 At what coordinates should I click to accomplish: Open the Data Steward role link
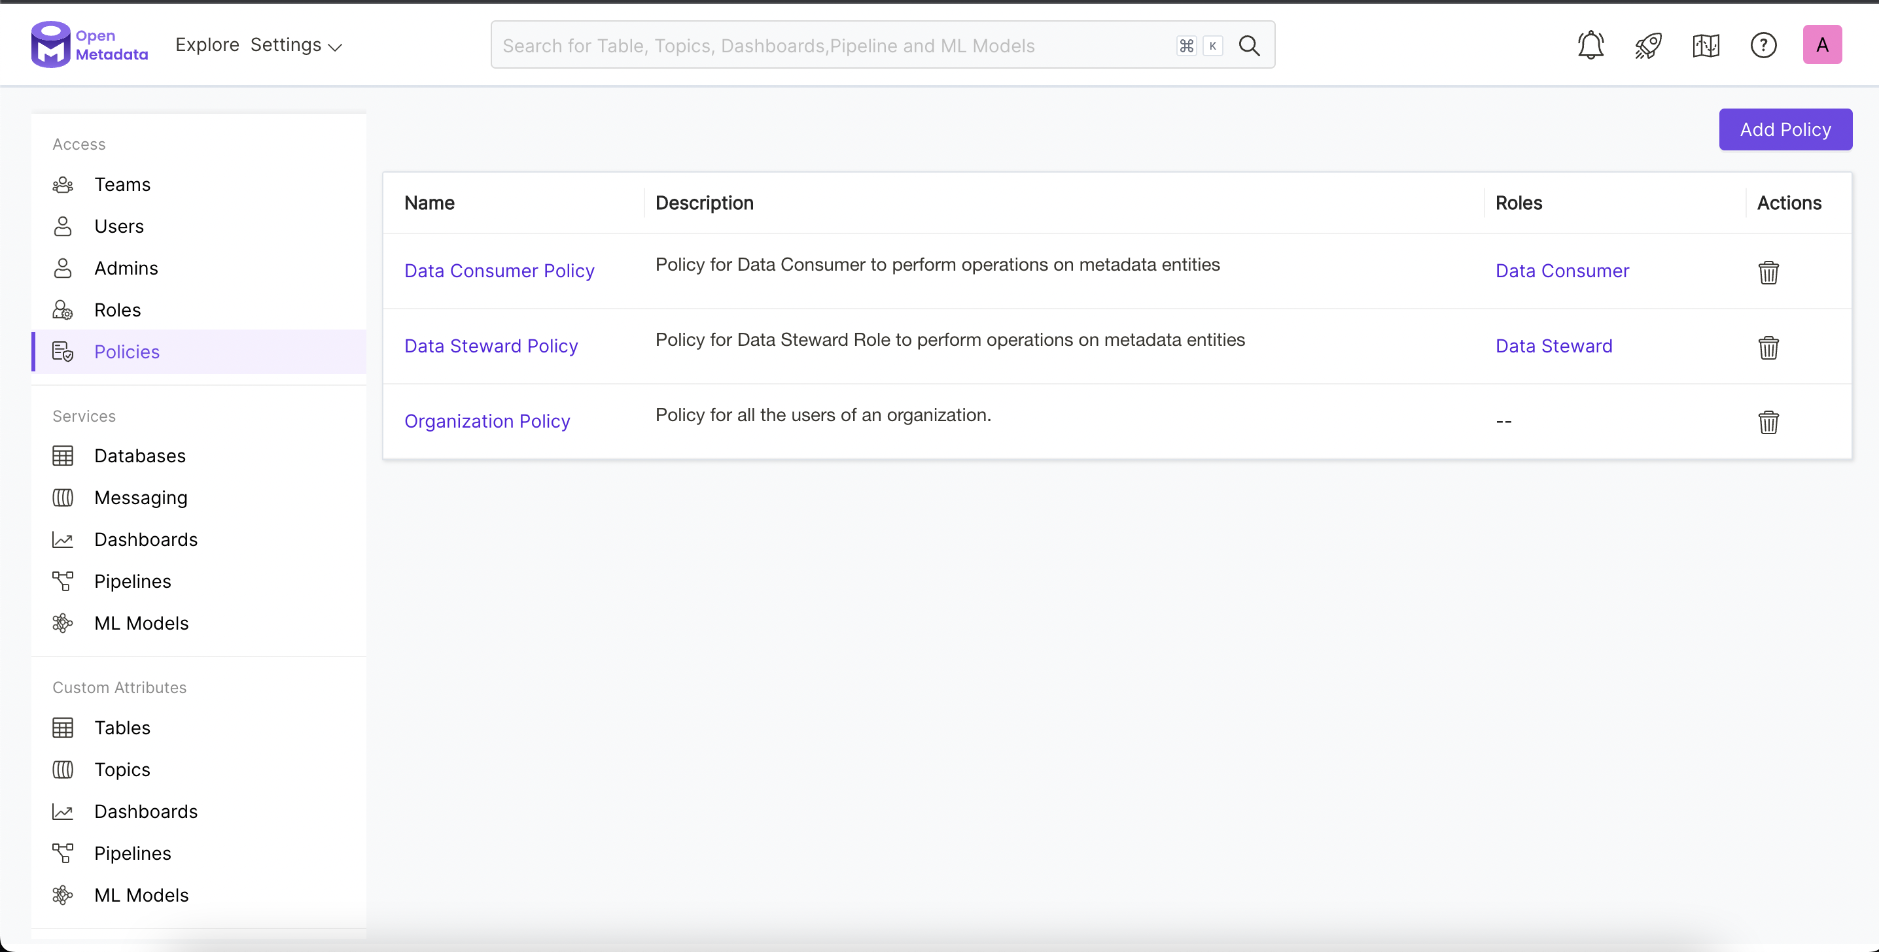1554,345
